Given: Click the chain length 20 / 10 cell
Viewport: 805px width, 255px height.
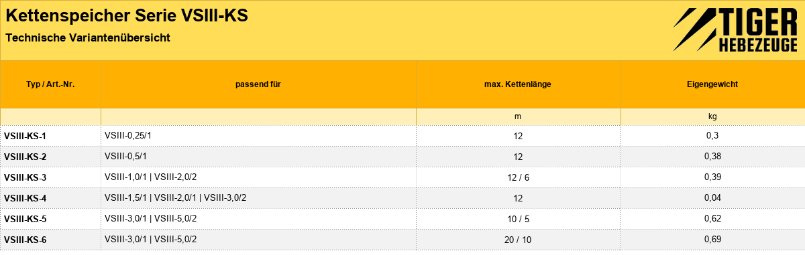Looking at the screenshot, I should pyautogui.click(x=519, y=240).
